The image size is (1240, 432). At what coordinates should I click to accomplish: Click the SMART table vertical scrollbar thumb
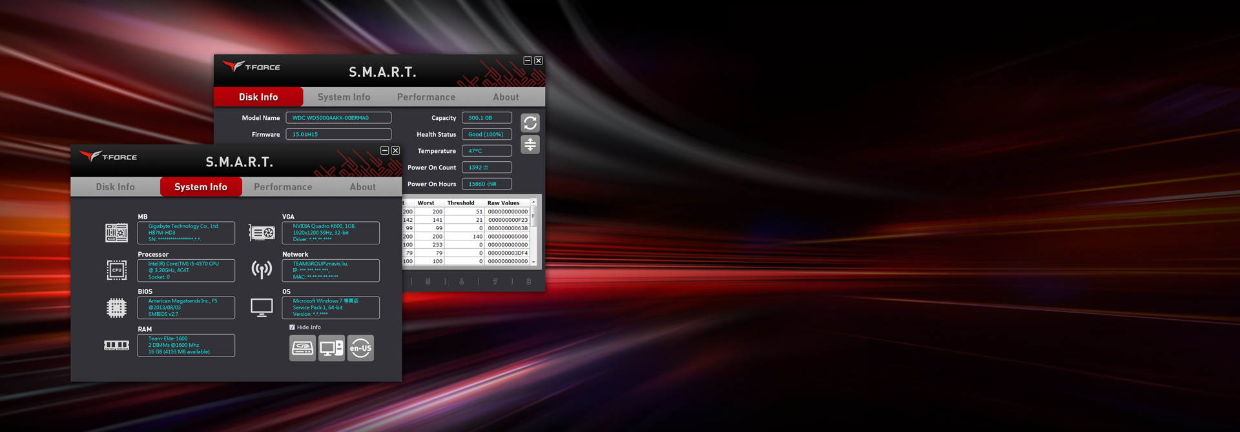[533, 216]
